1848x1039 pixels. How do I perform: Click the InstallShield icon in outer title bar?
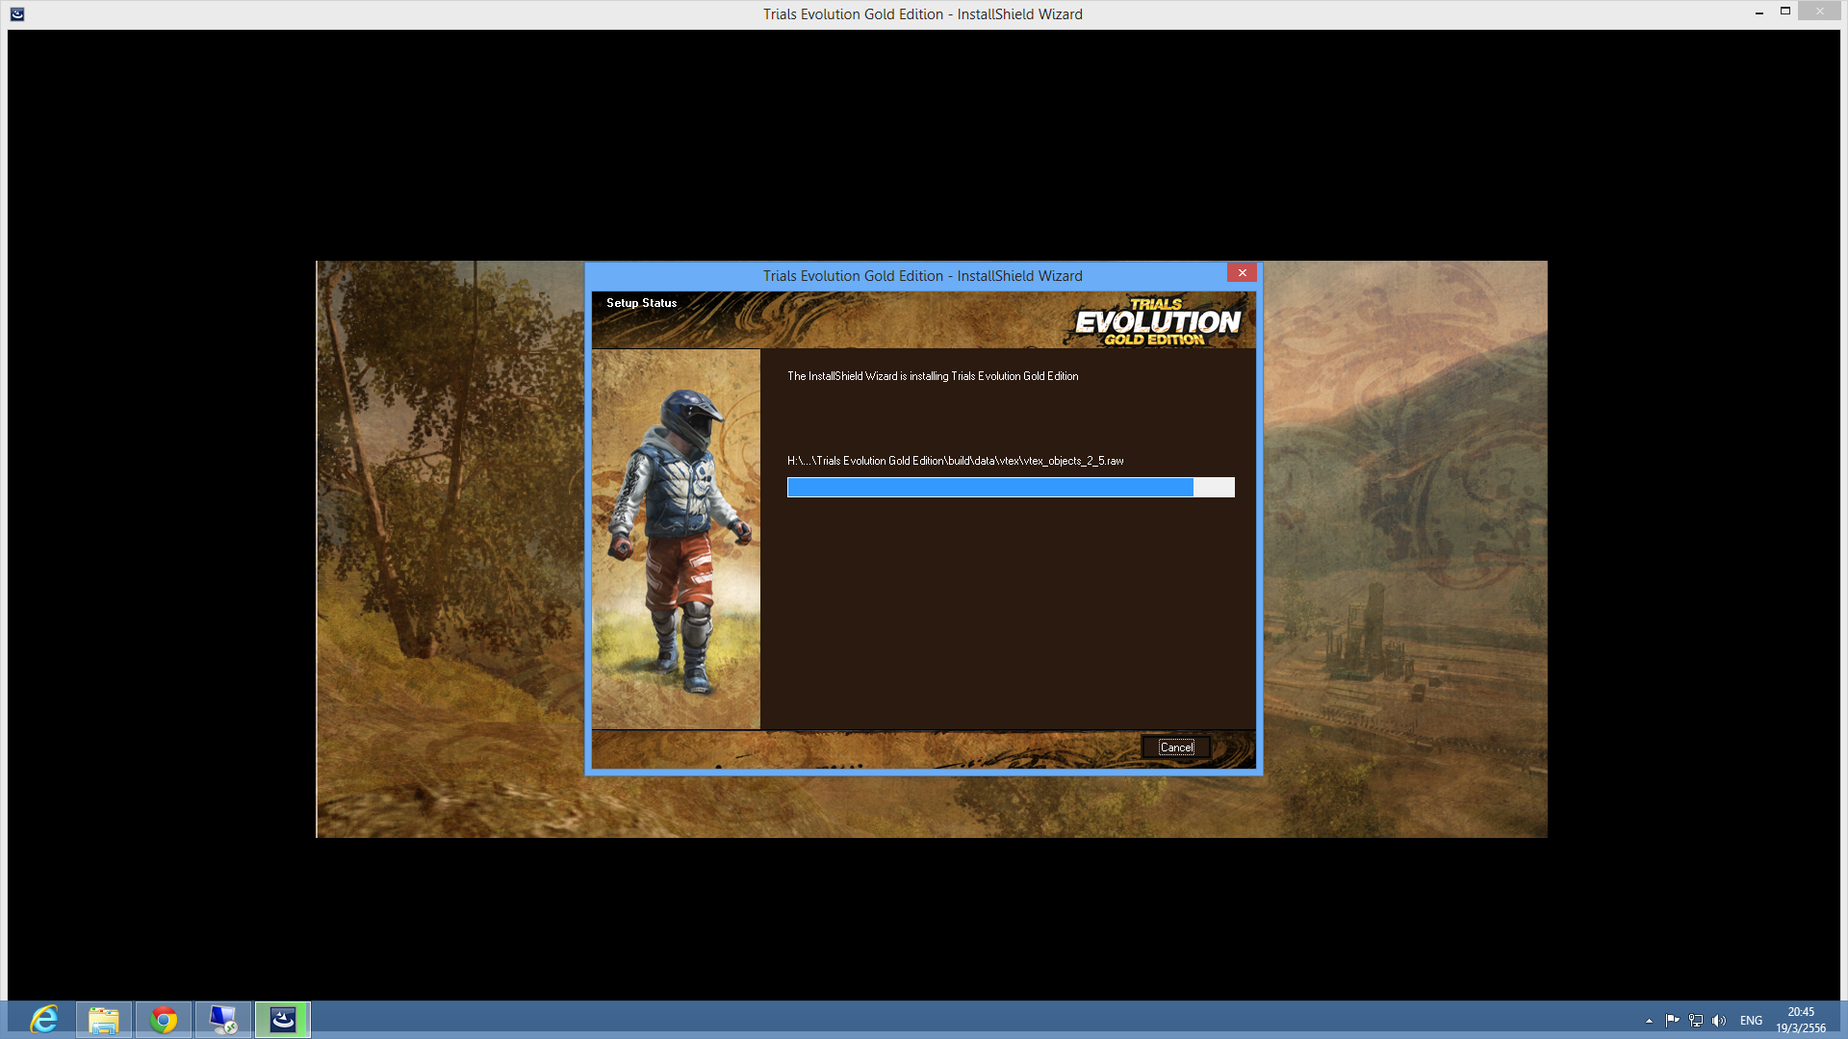point(17,13)
